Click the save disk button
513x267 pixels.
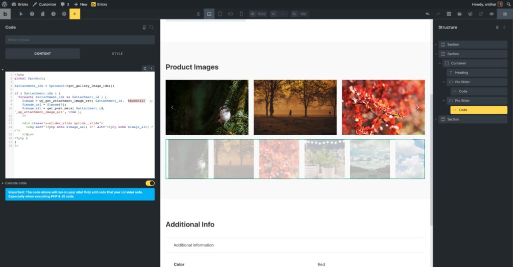tap(505, 14)
